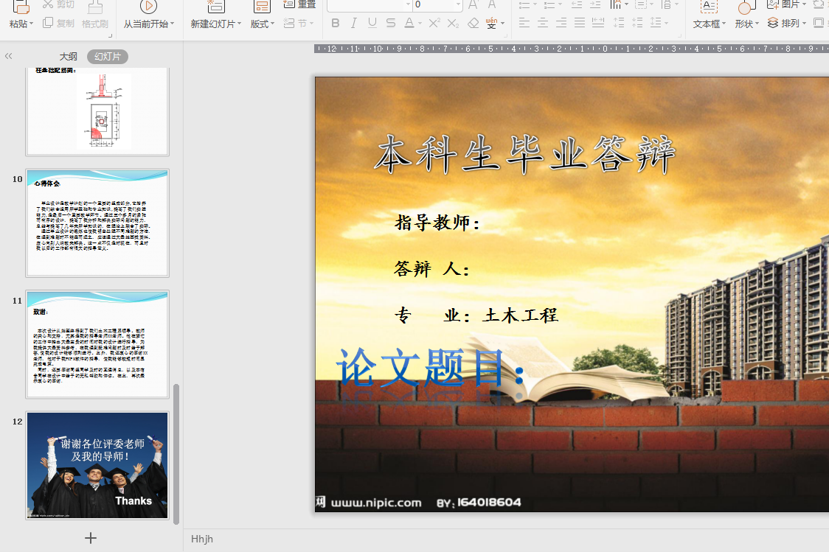829x552 pixels.
Task: Switch to the 大纲 outline tab
Action: pos(68,57)
